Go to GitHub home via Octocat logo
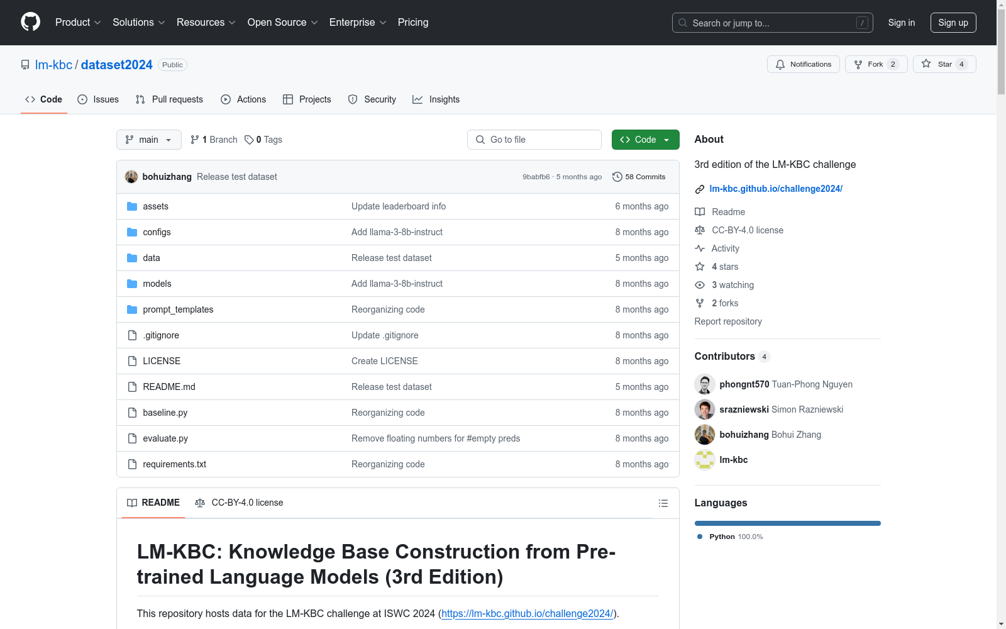Image resolution: width=1006 pixels, height=629 pixels. (30, 22)
